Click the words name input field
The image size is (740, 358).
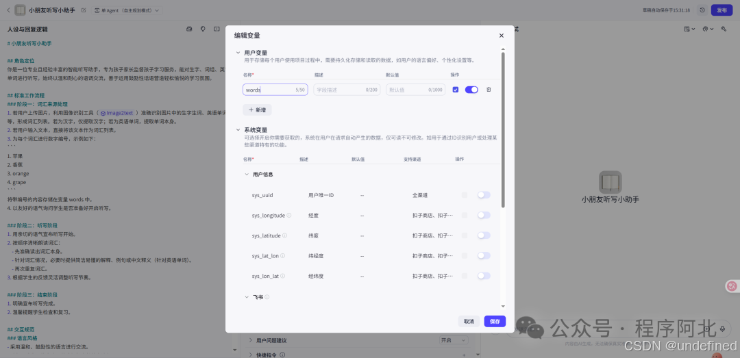275,90
